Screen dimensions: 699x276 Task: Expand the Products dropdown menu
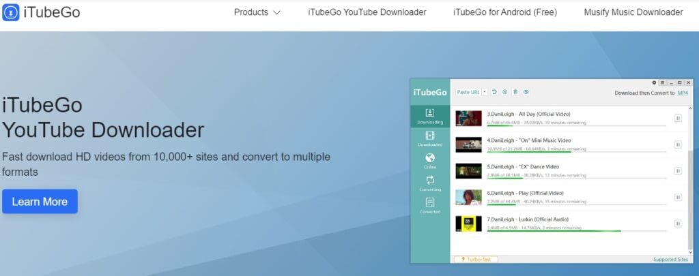[257, 12]
